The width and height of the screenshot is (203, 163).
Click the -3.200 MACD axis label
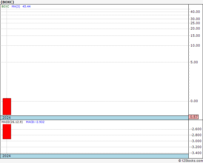(x=196, y=147)
